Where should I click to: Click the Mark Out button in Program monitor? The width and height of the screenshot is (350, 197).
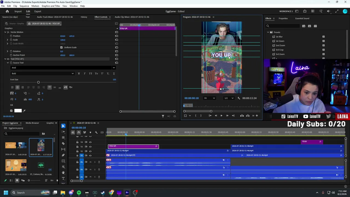tap(201, 115)
